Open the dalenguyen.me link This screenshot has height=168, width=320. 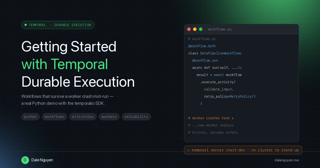287,160
